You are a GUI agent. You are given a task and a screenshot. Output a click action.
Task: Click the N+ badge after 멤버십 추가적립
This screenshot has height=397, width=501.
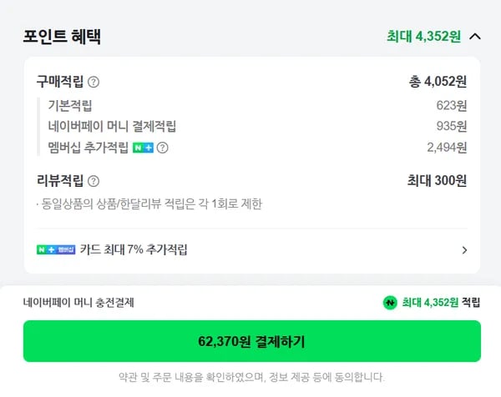(x=143, y=148)
